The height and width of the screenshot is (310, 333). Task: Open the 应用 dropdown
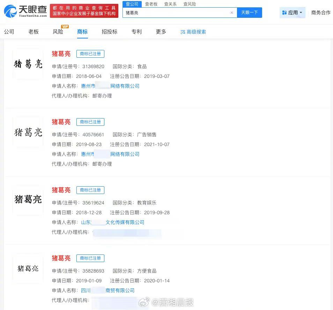click(293, 12)
